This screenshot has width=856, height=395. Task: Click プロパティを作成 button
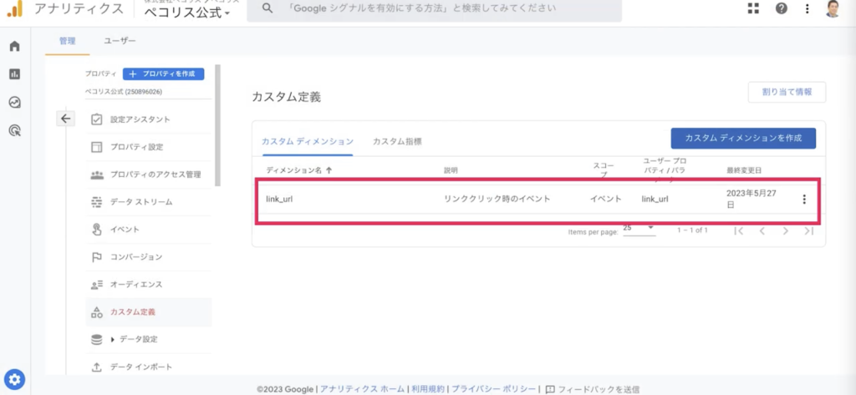[x=163, y=73]
